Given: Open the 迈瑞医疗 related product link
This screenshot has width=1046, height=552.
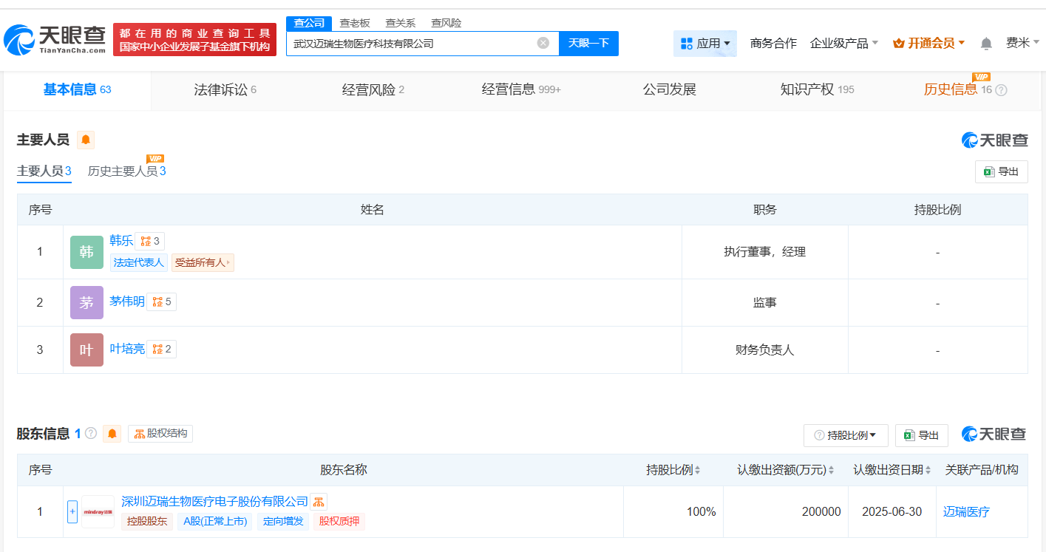Looking at the screenshot, I should [966, 511].
